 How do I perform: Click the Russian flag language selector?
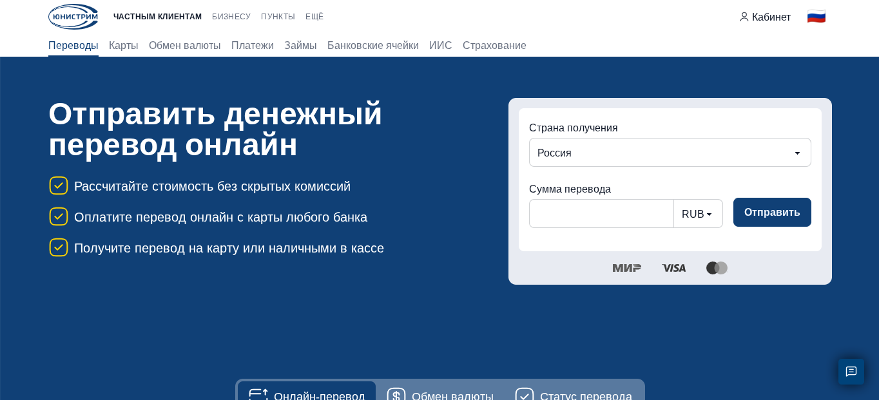[x=816, y=17]
